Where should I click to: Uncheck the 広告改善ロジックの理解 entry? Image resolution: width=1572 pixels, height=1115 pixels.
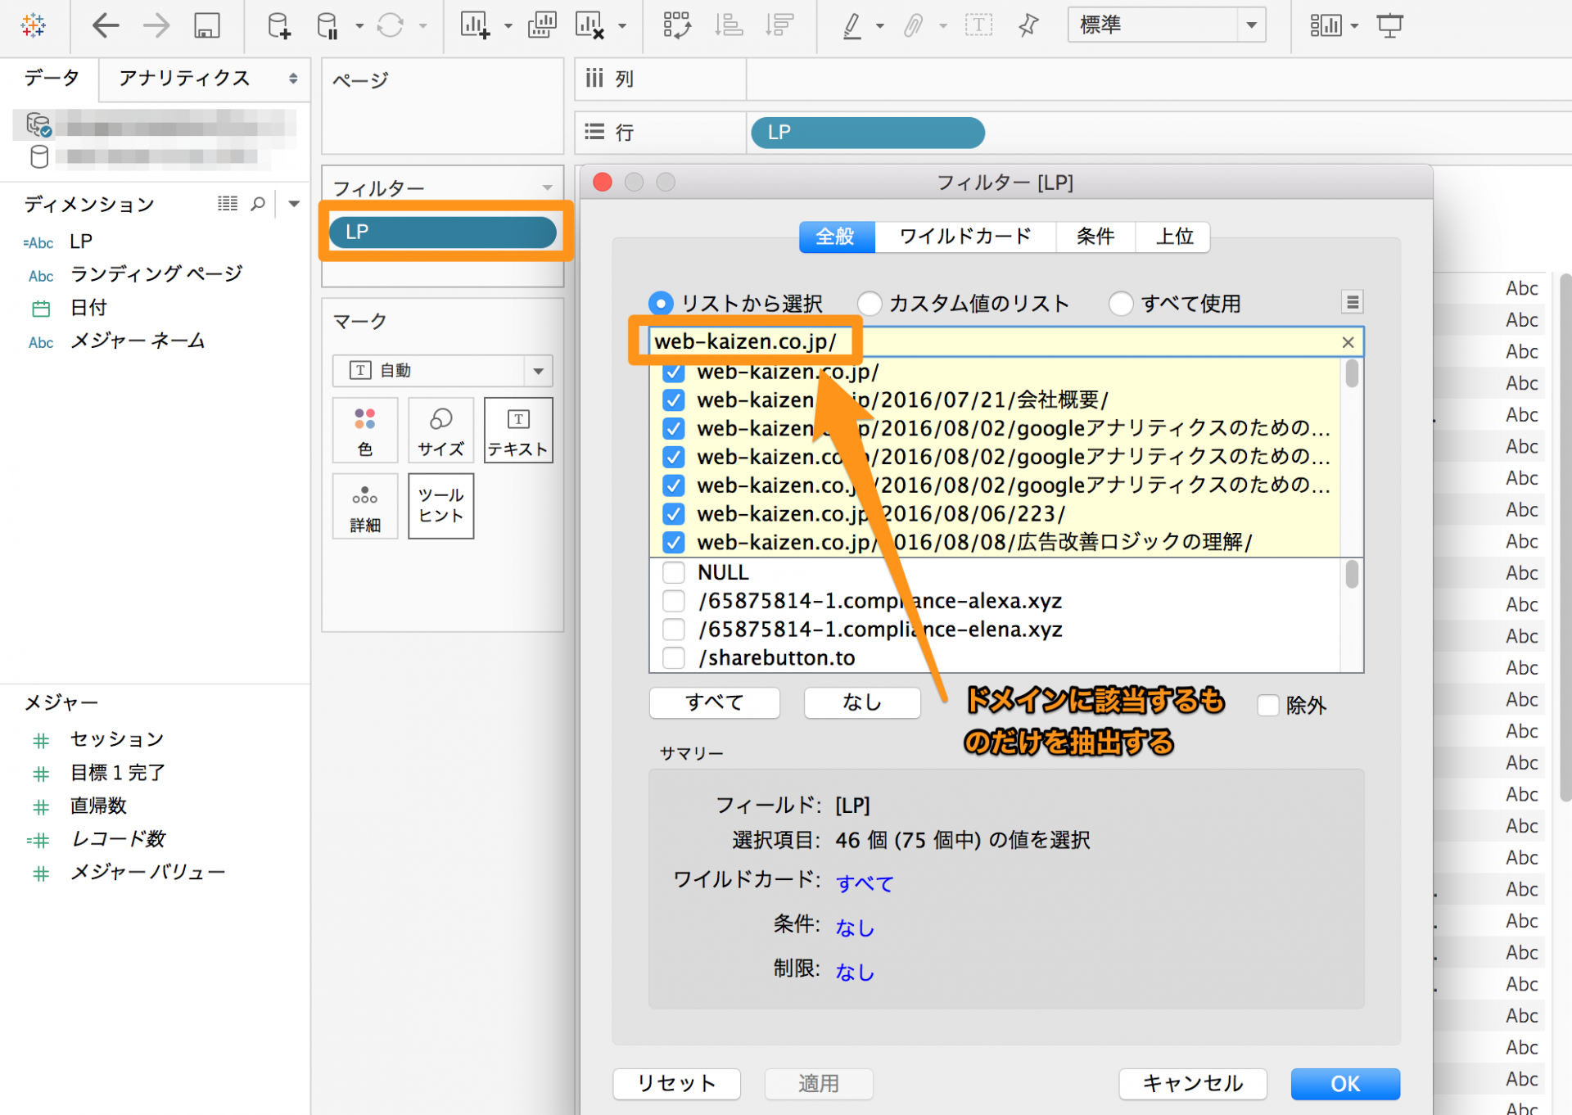674,543
